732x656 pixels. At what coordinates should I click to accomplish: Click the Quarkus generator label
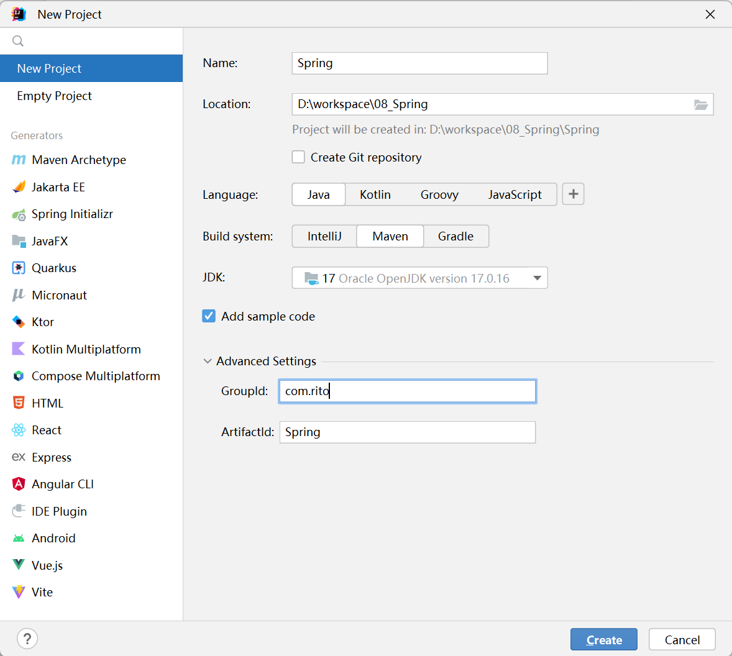pyautogui.click(x=54, y=268)
